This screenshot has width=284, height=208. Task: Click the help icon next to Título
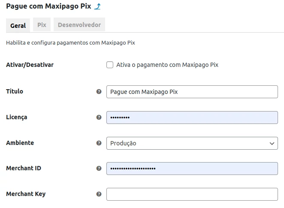tap(99, 92)
